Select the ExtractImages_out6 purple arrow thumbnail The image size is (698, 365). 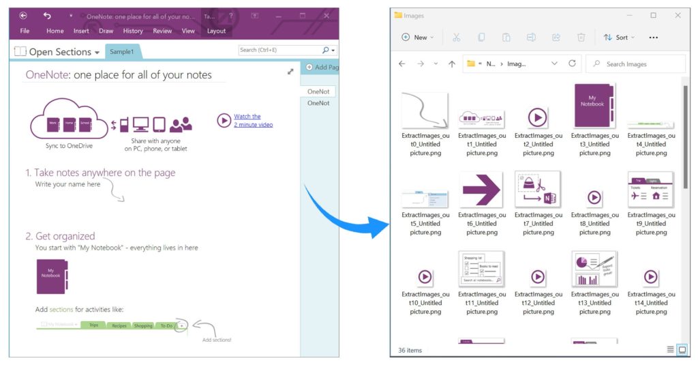pos(481,189)
